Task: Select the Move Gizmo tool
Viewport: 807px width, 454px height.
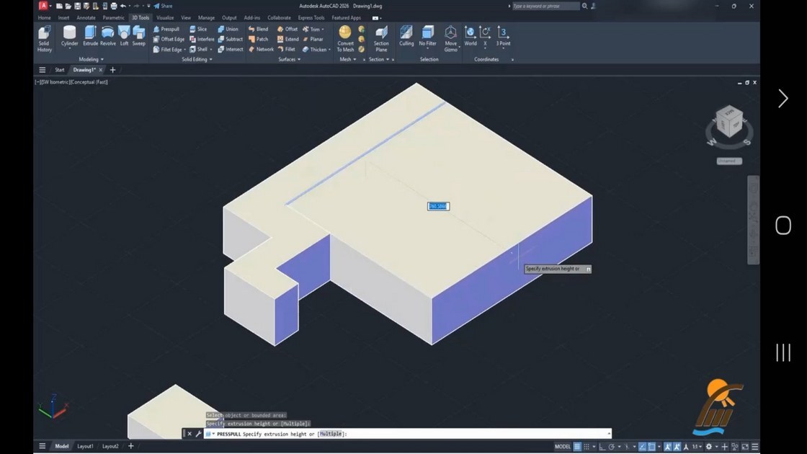Action: click(x=450, y=39)
